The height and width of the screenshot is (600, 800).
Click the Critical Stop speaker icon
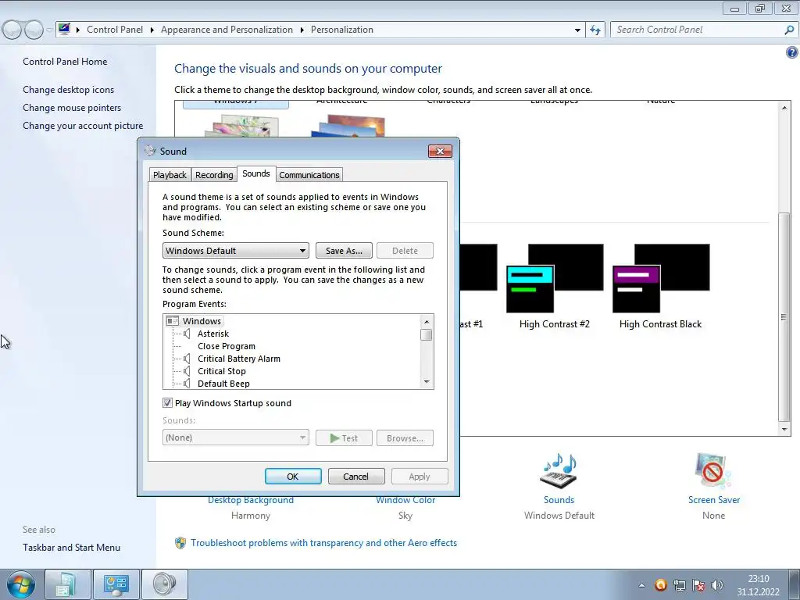[x=187, y=371]
